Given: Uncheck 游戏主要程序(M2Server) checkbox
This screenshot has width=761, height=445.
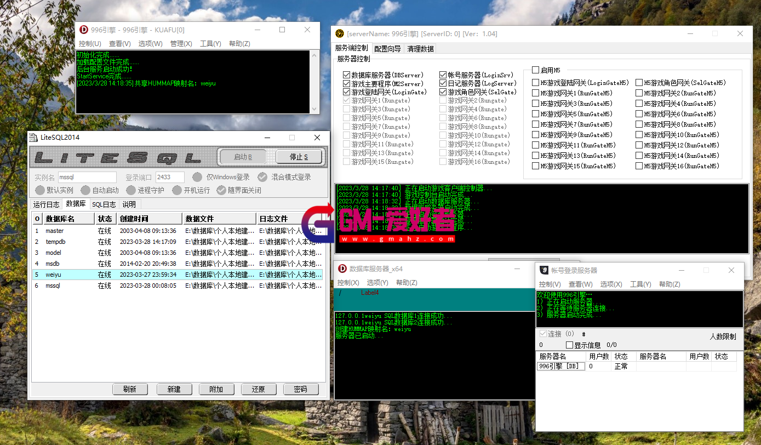Looking at the screenshot, I should tap(347, 84).
